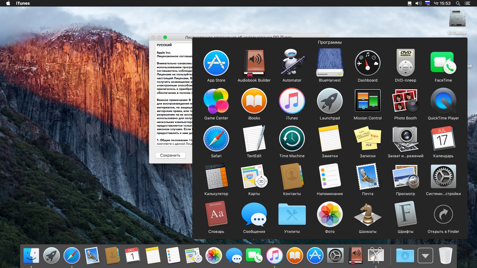Click the license text area in iTunes window
Image resolution: width=477 pixels, height=268 pixels.
coord(174,94)
